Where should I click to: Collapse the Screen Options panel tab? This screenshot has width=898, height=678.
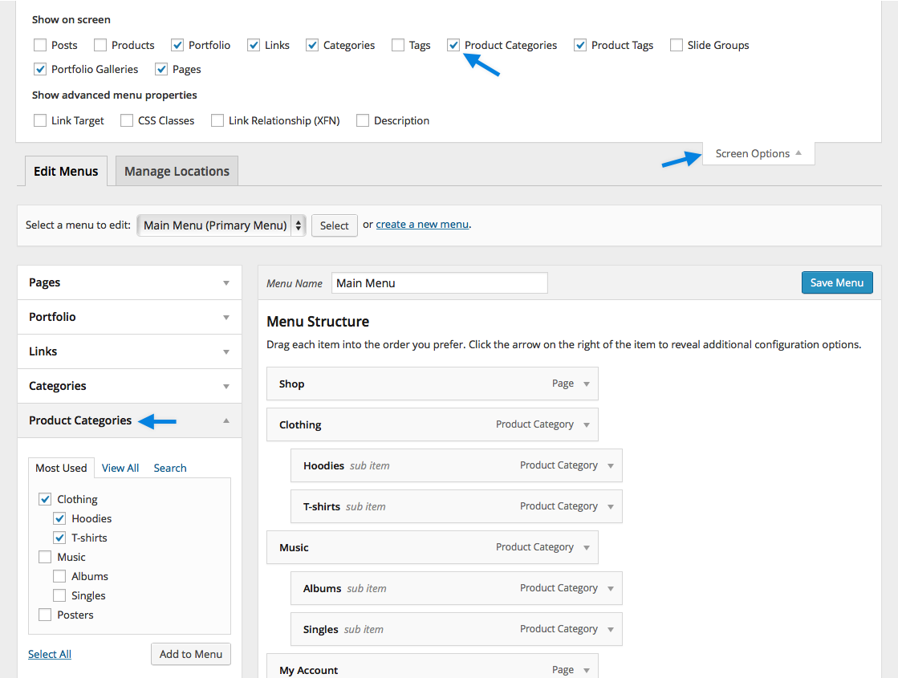pyautogui.click(x=758, y=153)
